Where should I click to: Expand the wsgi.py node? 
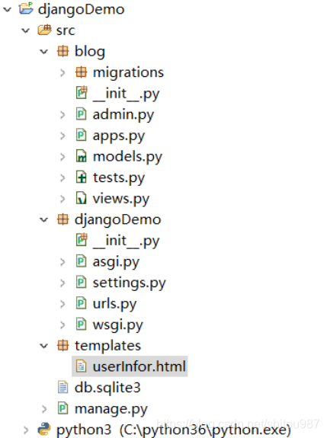tap(63, 325)
